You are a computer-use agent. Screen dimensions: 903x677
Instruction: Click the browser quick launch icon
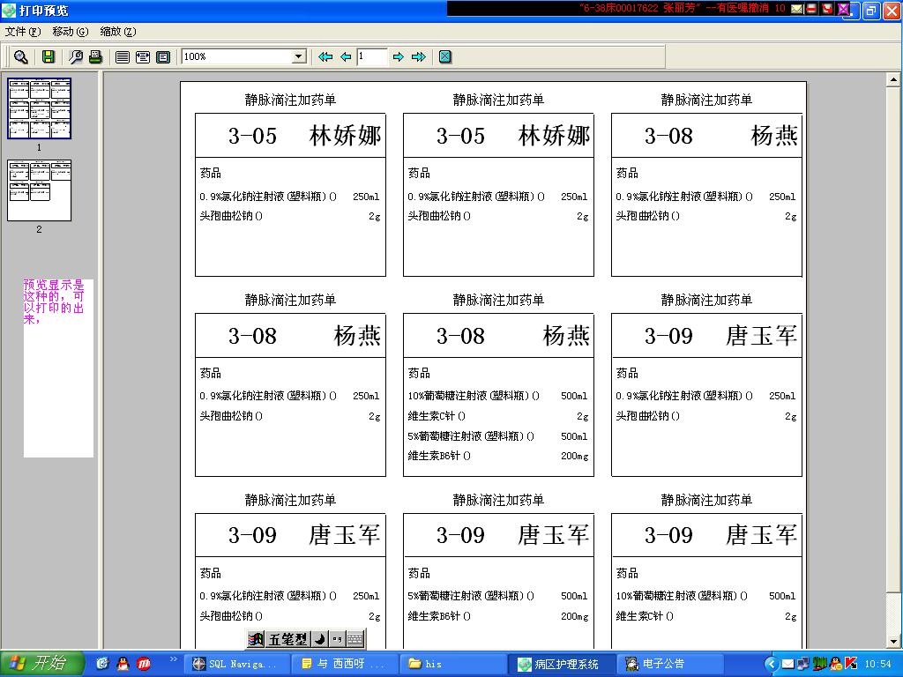click(102, 664)
